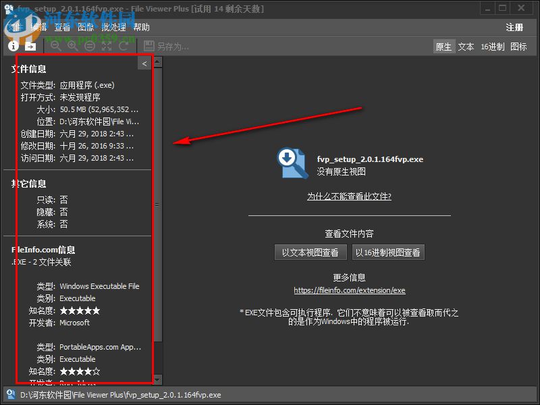Select the zoom out magnifier icon
Viewport: 540px width, 405px height.
coord(56,46)
